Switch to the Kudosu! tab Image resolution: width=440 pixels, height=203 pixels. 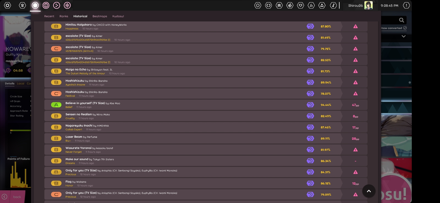[x=118, y=16]
